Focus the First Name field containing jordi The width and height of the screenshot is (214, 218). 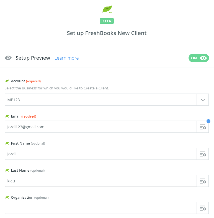pos(101,154)
